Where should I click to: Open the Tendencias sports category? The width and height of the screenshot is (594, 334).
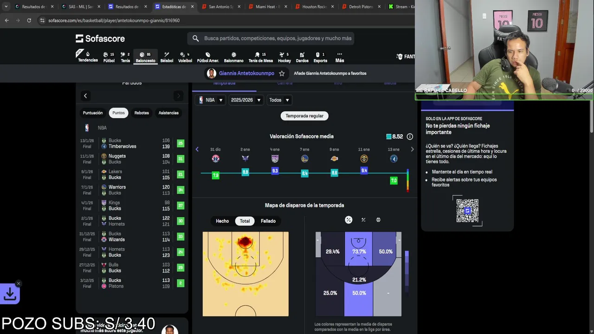point(88,57)
